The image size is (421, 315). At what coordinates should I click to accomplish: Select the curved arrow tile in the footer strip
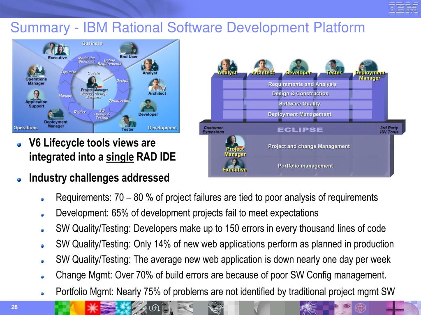coord(154,308)
